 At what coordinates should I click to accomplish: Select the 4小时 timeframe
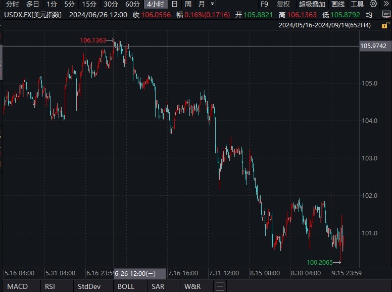pos(155,4)
